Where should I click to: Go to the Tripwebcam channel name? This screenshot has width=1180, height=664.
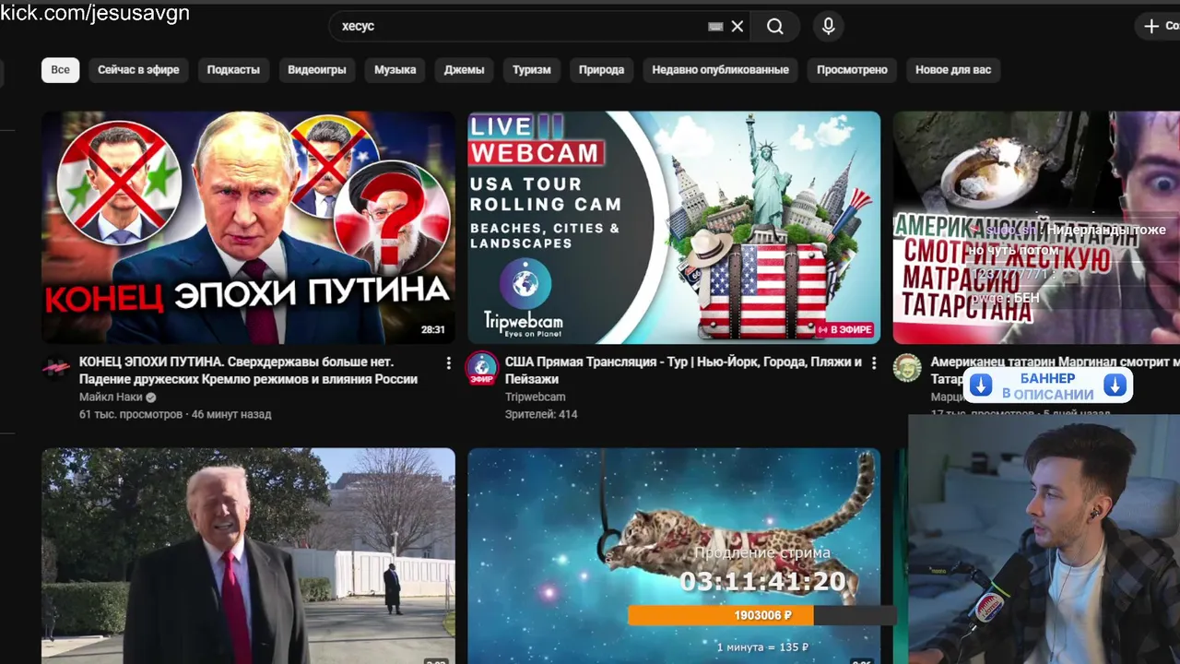(535, 397)
